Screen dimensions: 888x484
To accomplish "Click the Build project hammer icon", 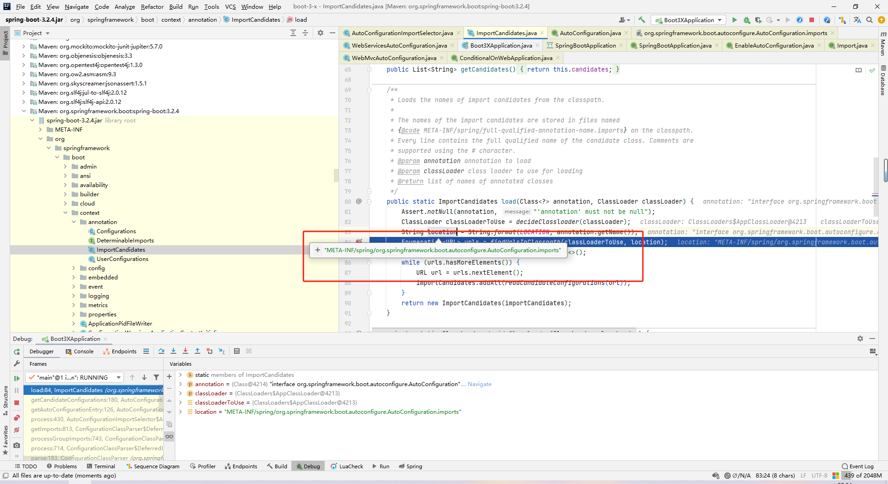I will pyautogui.click(x=641, y=20).
